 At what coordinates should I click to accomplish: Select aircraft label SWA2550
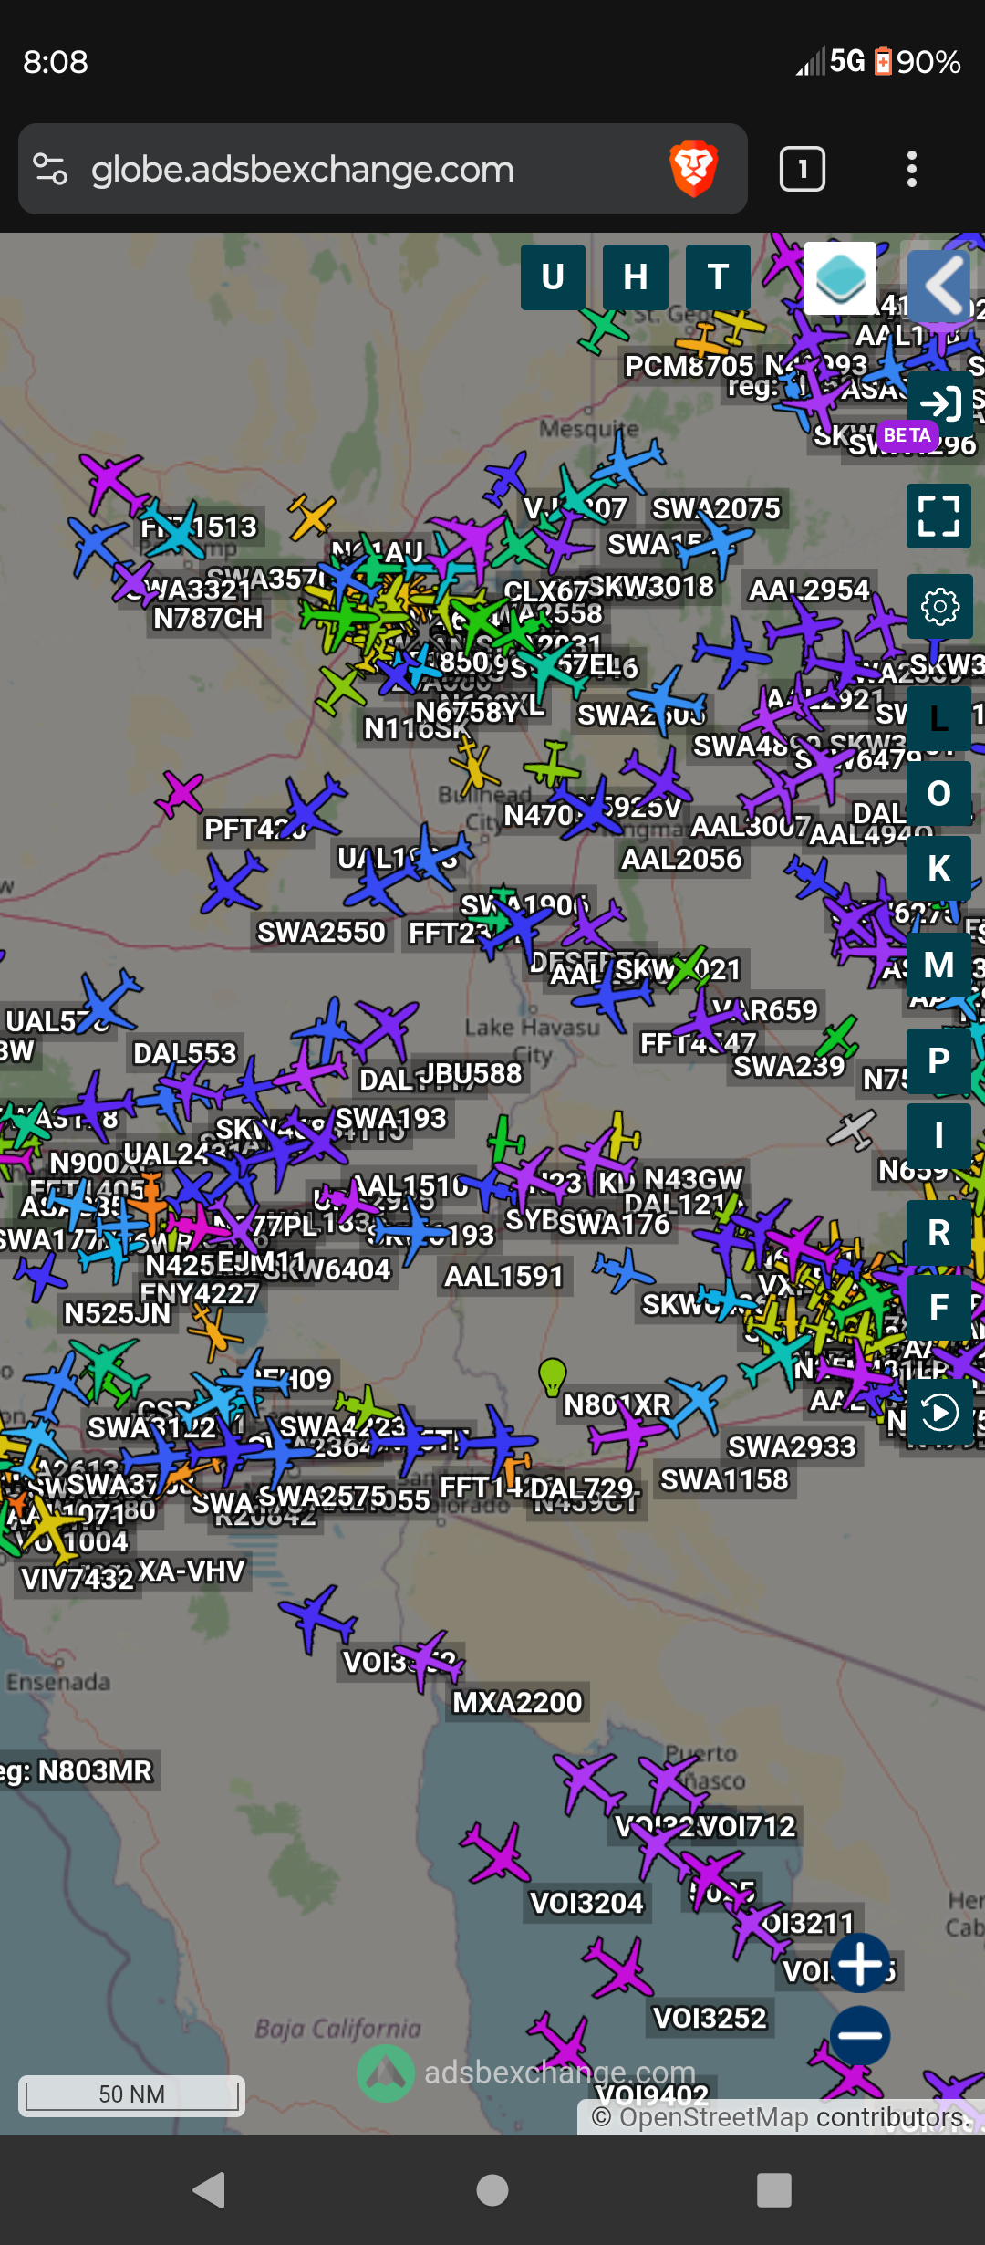322,932
